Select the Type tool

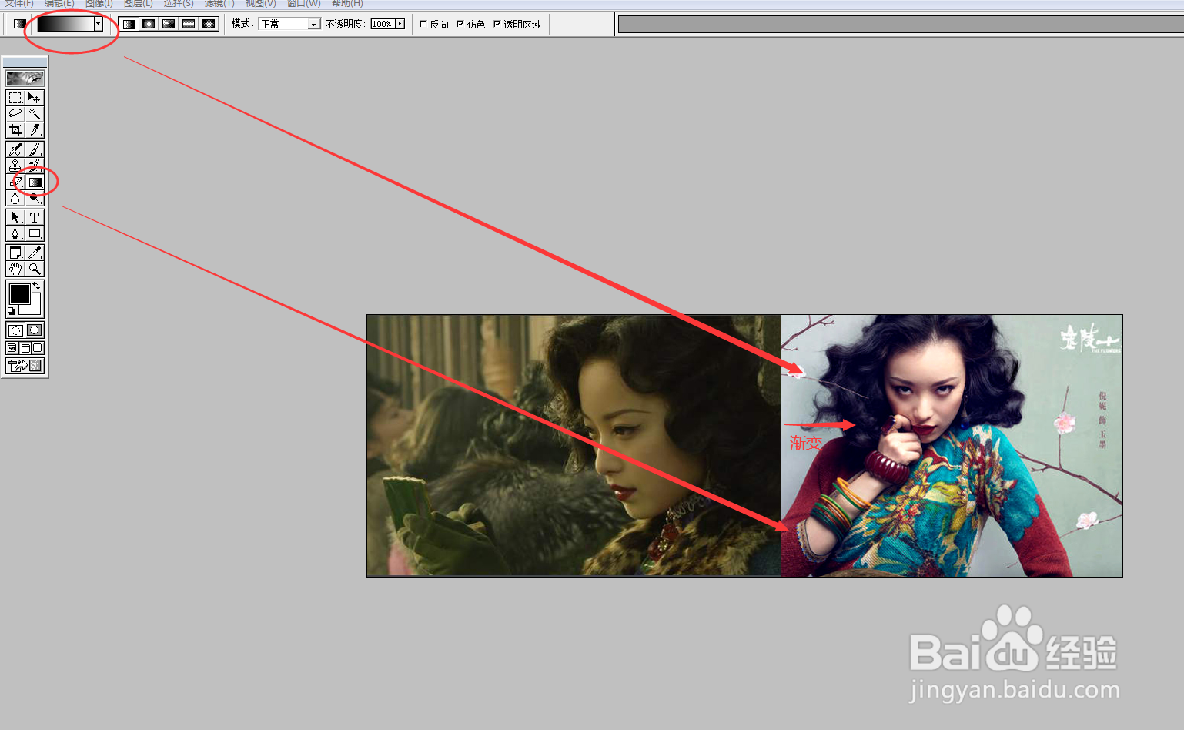point(35,217)
